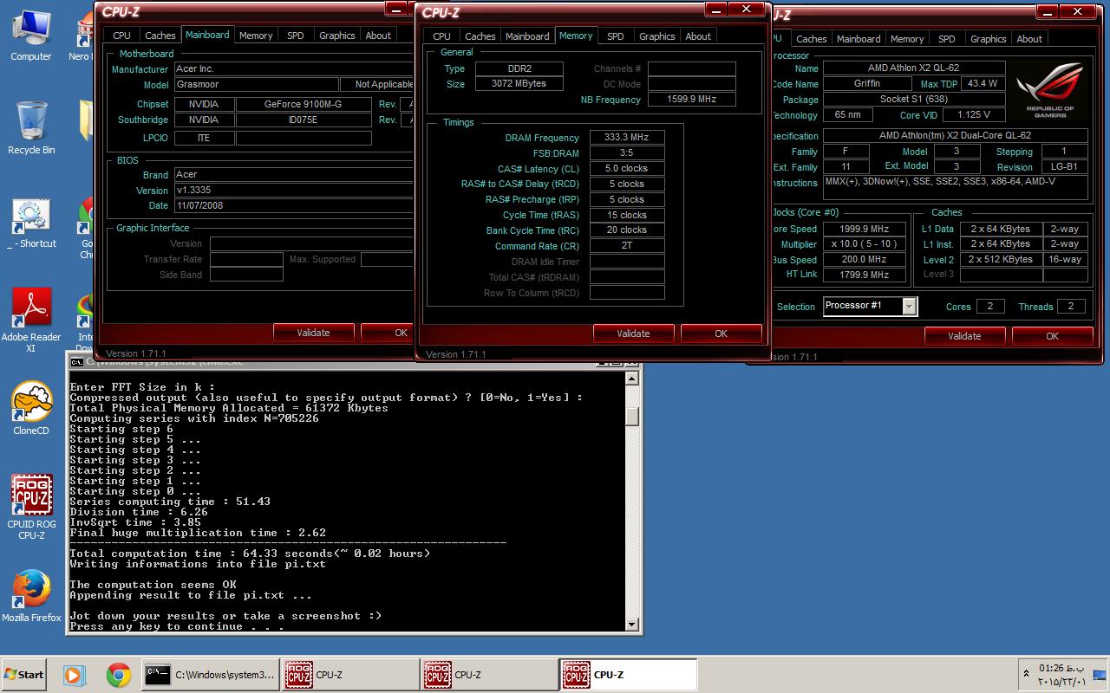This screenshot has width=1110, height=693.
Task: Select Mainboard tab in right CPU-Z window
Action: [859, 39]
